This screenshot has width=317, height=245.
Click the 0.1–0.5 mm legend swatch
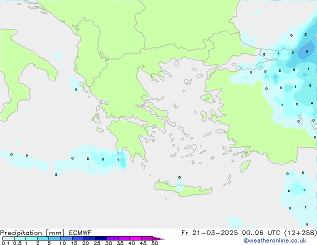[8, 238]
